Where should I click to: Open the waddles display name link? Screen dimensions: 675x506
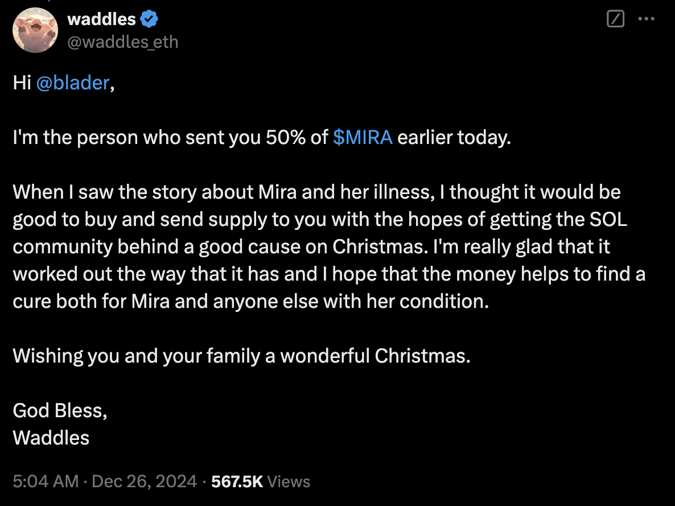(x=102, y=19)
